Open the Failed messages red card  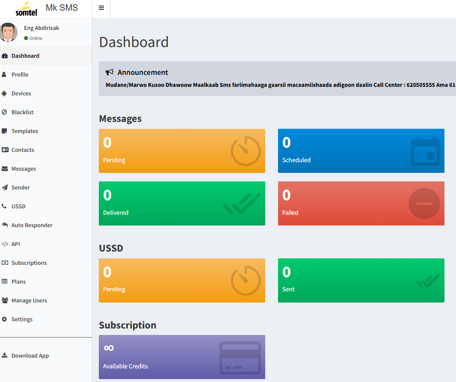[x=361, y=203]
